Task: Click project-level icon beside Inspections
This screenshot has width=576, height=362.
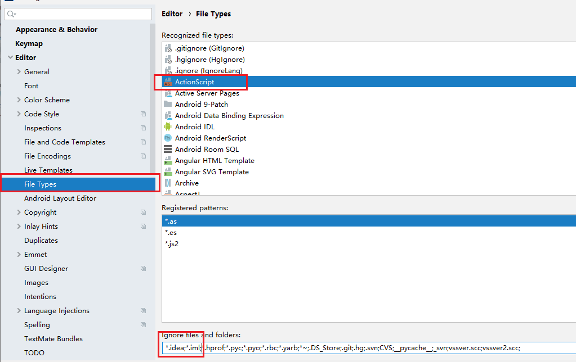Action: click(143, 128)
